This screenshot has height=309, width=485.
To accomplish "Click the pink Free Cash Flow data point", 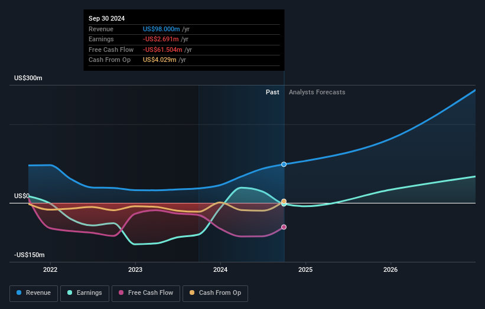I will coord(284,227).
